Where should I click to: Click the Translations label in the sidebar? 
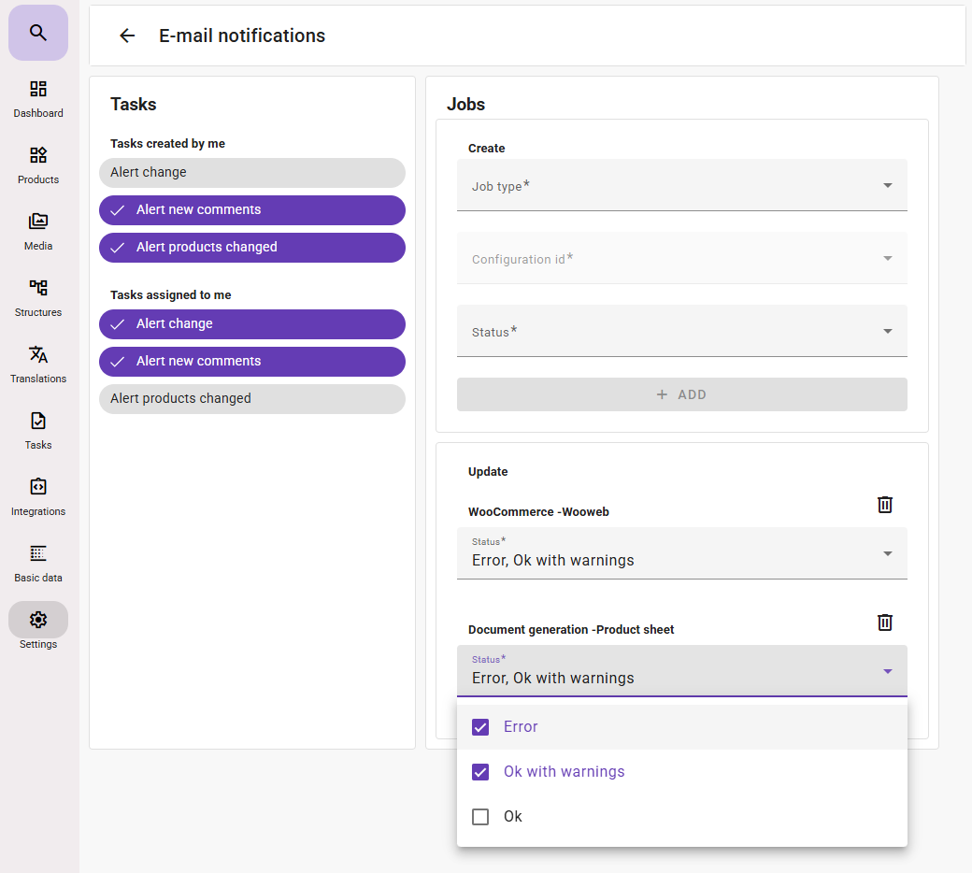pos(37,379)
